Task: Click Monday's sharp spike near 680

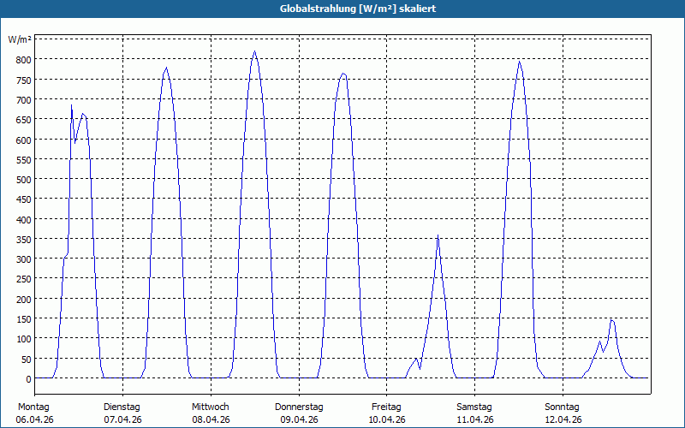Action: click(71, 105)
